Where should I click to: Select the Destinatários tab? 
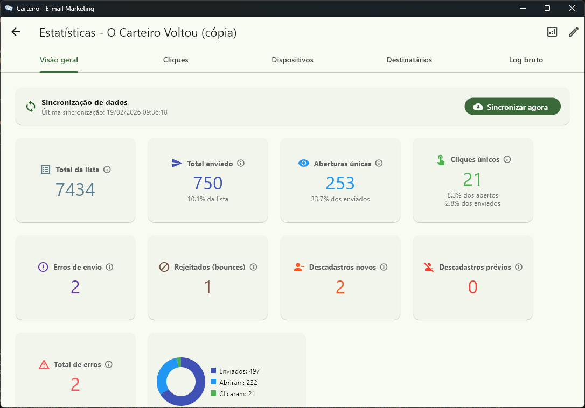click(x=409, y=60)
